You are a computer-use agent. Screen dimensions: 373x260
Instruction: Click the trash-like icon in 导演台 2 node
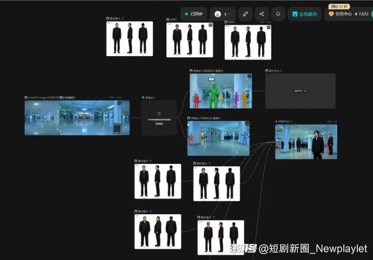click(159, 114)
